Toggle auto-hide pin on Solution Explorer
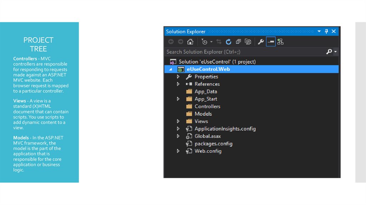The image size is (366, 205). coord(326,31)
